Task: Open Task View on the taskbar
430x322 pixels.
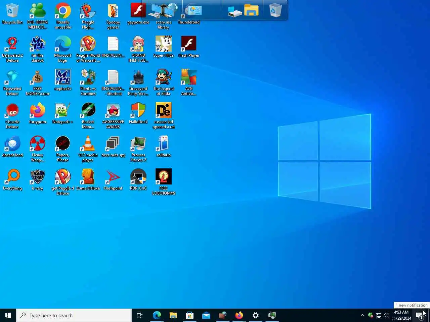Action: pos(140,315)
